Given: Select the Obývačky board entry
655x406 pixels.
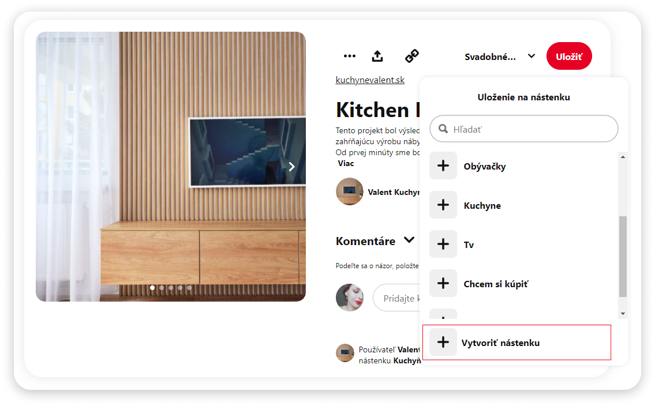Looking at the screenshot, I should (x=484, y=166).
